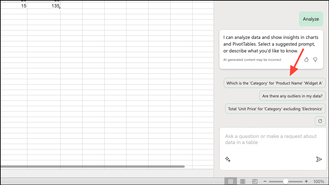Click the zoom slider handle
329x185 pixels.
pos(286,181)
